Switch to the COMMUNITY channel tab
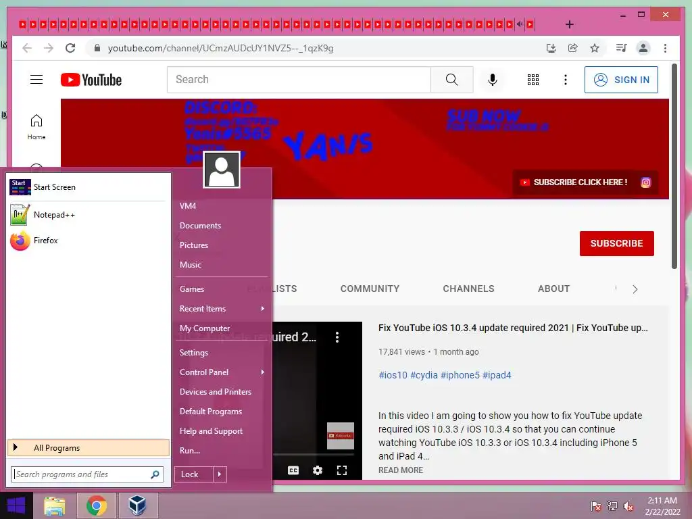The height and width of the screenshot is (519, 692). tap(370, 289)
